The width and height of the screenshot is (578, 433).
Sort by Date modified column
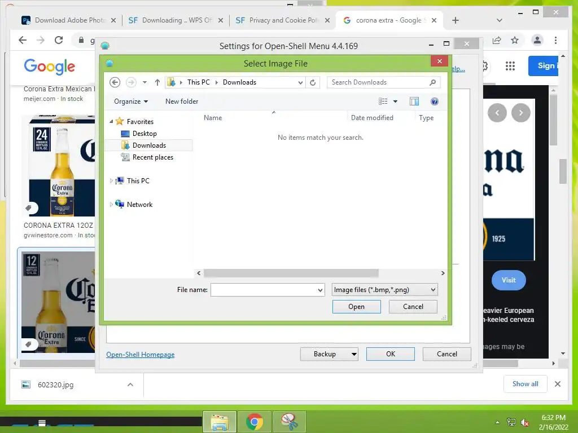pyautogui.click(x=372, y=118)
